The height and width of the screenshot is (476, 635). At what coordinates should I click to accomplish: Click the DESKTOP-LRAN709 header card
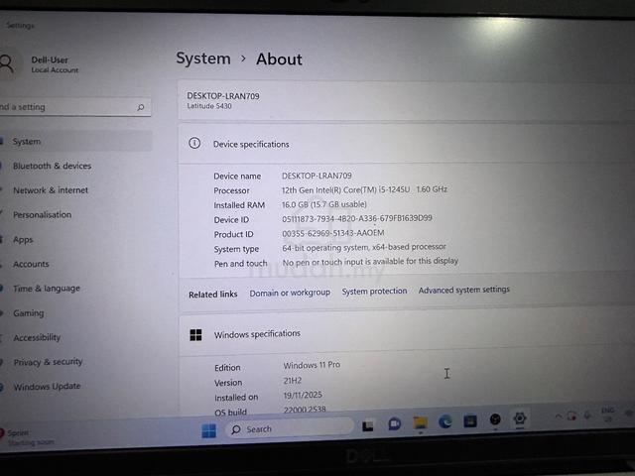(x=406, y=100)
